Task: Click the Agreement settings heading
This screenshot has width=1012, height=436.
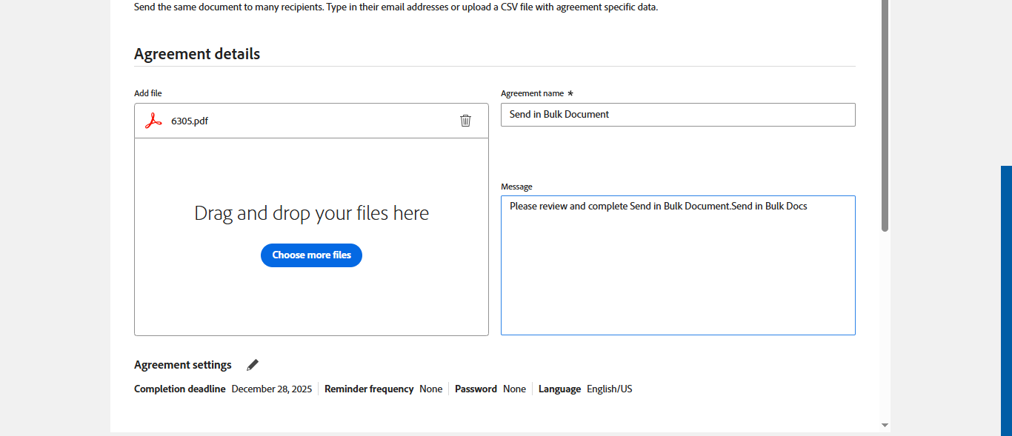Action: 183,365
